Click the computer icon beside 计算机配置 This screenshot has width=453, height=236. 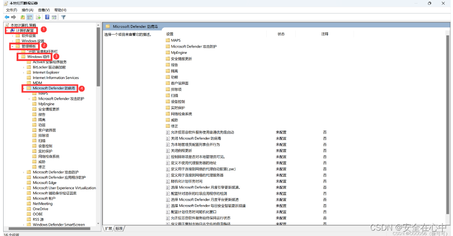(x=13, y=31)
